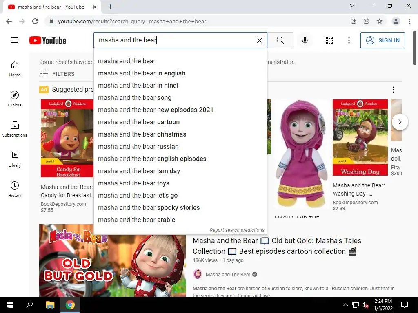Bookmark this page with star icon
418x313 pixels.
tap(380, 21)
